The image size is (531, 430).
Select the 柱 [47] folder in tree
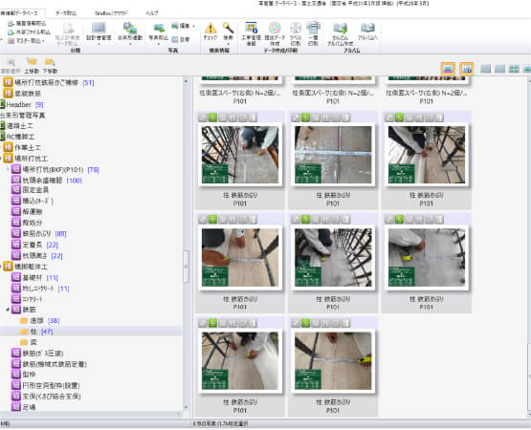click(36, 332)
